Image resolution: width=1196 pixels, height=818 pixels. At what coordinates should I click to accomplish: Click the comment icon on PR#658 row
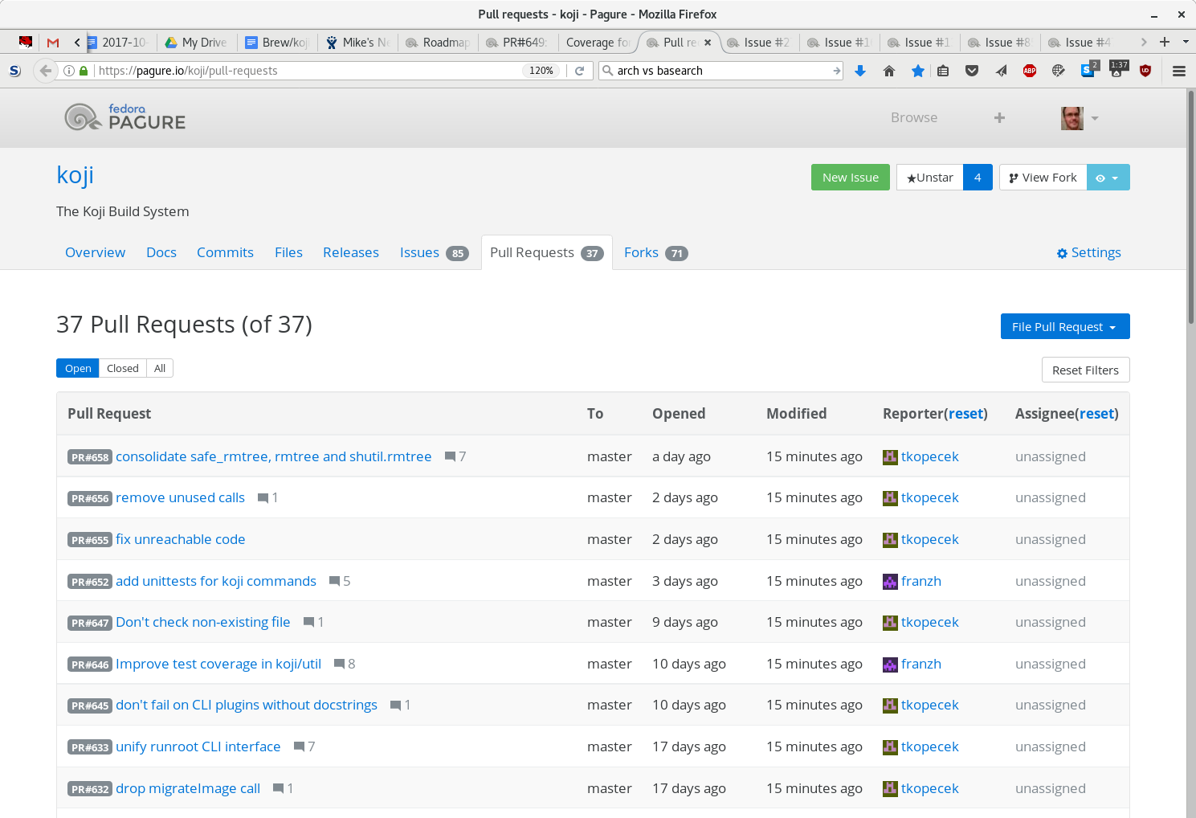pyautogui.click(x=450, y=456)
